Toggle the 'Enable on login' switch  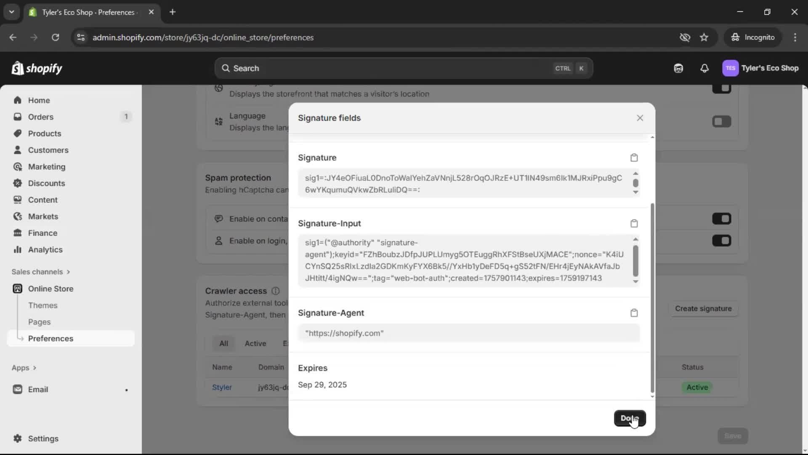(x=722, y=241)
